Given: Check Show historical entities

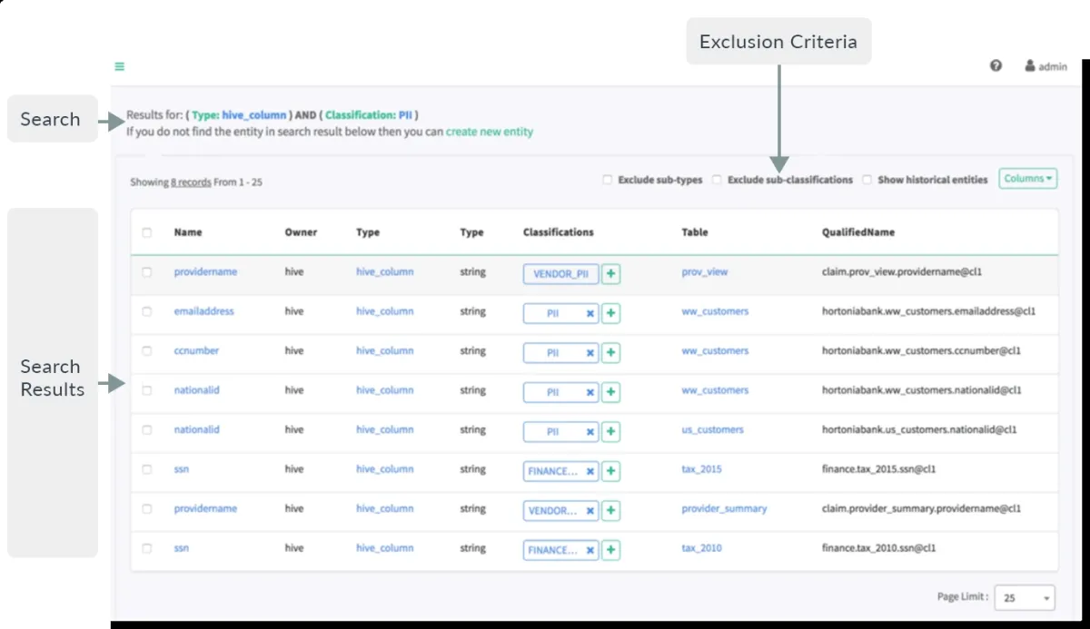Looking at the screenshot, I should 867,180.
